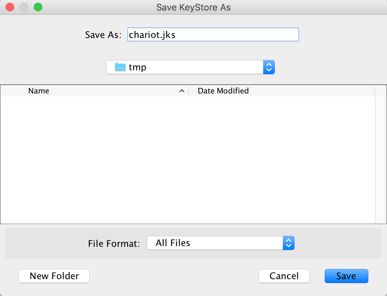Click the Save button
387x296 pixels.
pos(346,276)
